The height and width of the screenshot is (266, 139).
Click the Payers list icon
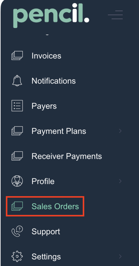click(17, 106)
